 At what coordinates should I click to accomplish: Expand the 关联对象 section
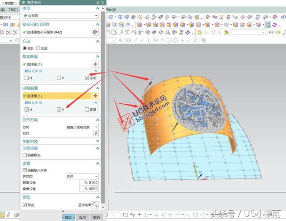click(97, 141)
